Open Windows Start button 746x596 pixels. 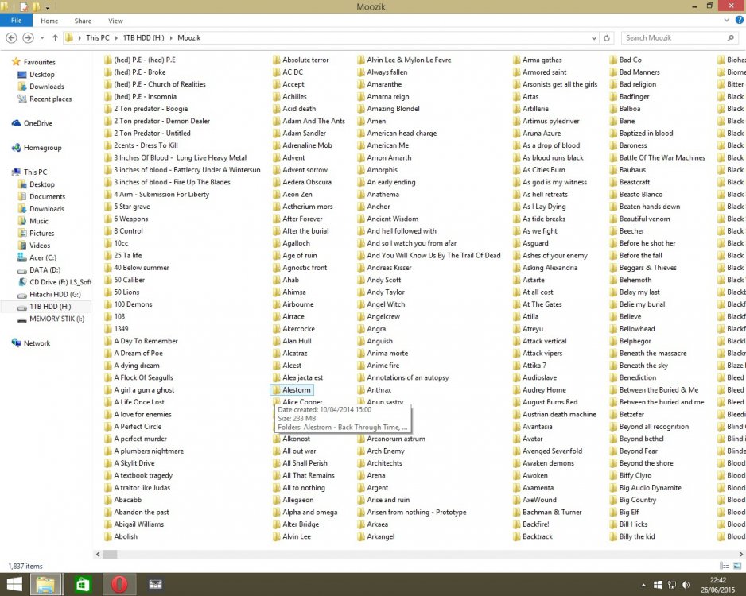(x=14, y=584)
